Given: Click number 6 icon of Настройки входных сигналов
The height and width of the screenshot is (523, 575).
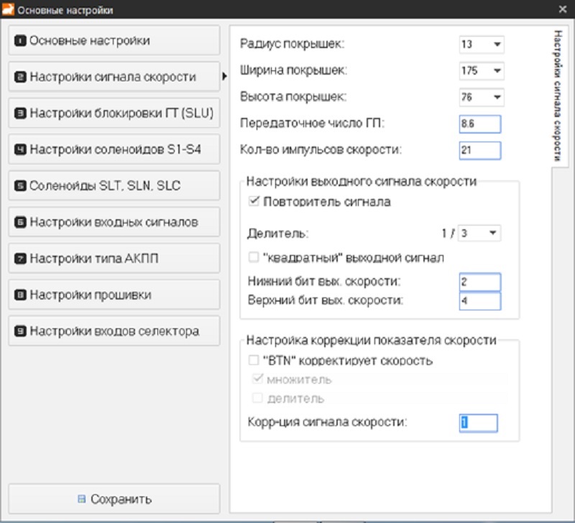Looking at the screenshot, I should tap(20, 223).
